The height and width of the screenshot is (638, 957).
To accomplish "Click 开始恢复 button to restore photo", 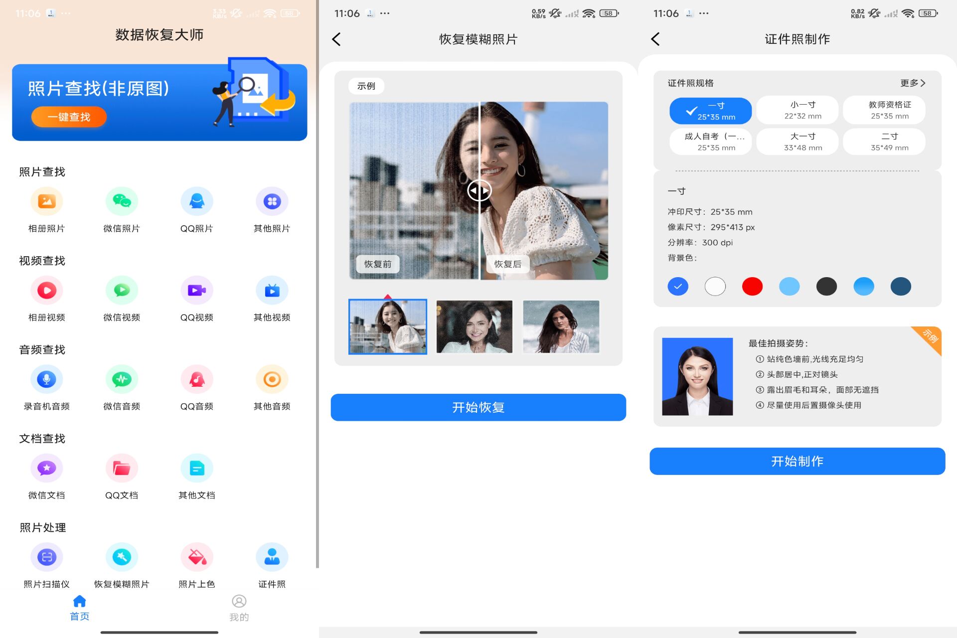I will click(478, 407).
